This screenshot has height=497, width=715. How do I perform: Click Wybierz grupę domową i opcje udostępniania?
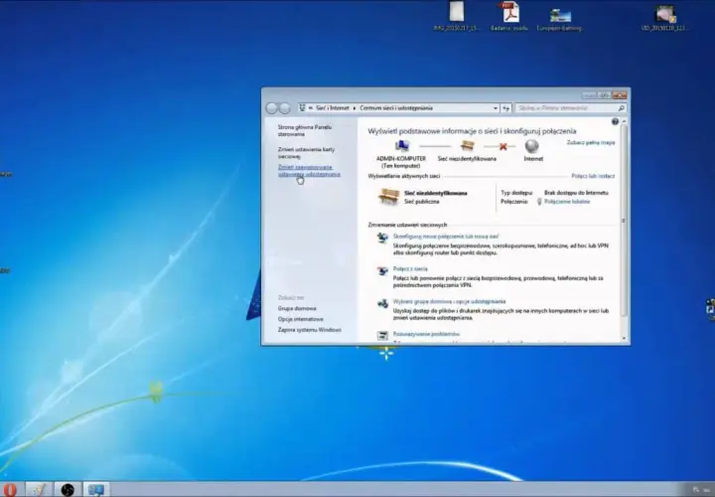tap(449, 301)
